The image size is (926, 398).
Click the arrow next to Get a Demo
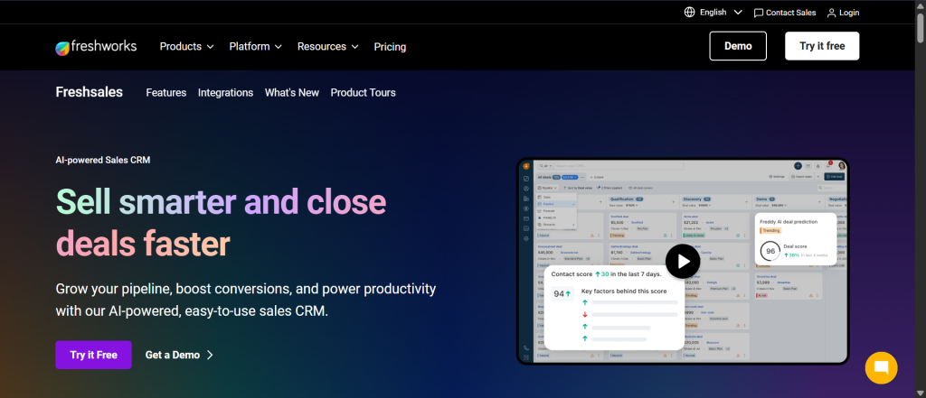click(x=211, y=355)
